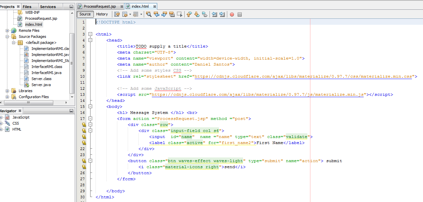Click the hint bulb beside the input id name line
The height and width of the screenshot is (202, 423).
(x=84, y=137)
